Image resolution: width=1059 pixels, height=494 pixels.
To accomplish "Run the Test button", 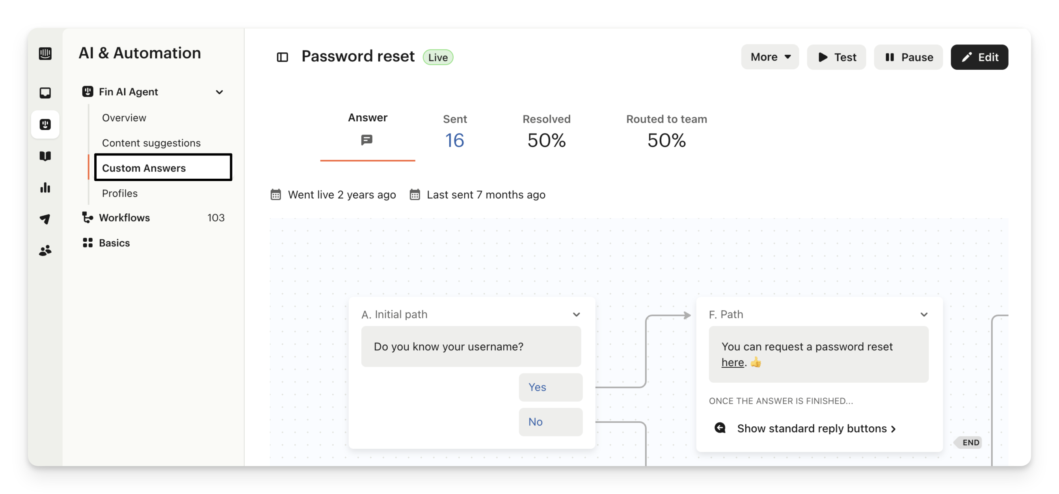I will (x=836, y=57).
